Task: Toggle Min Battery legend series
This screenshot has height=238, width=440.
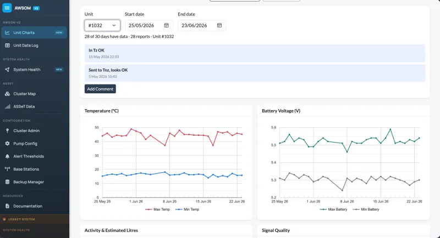Action: click(366, 209)
